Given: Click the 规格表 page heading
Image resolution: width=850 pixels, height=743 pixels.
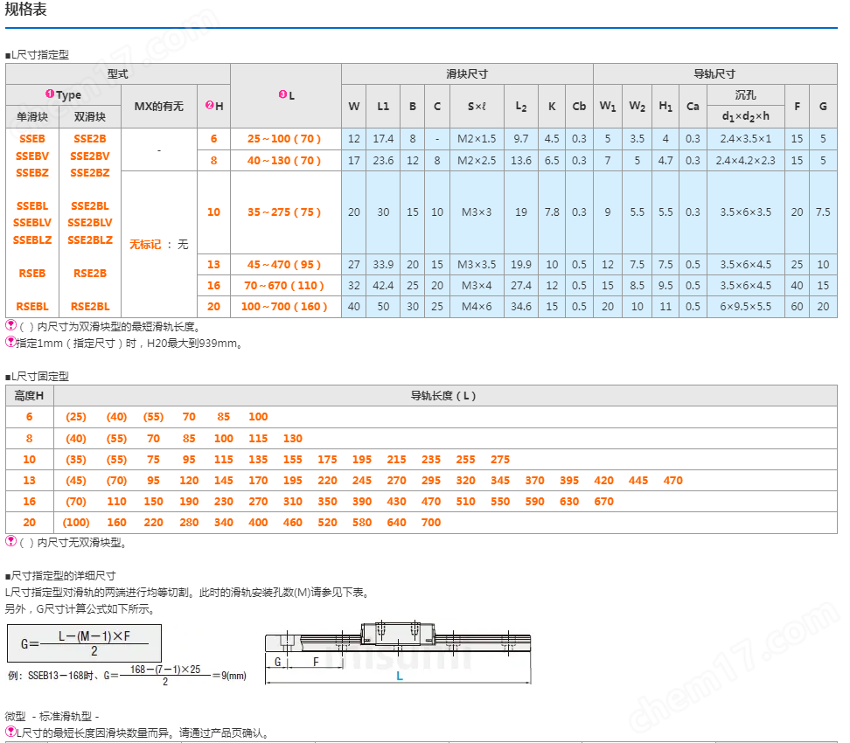Looking at the screenshot, I should [x=25, y=9].
